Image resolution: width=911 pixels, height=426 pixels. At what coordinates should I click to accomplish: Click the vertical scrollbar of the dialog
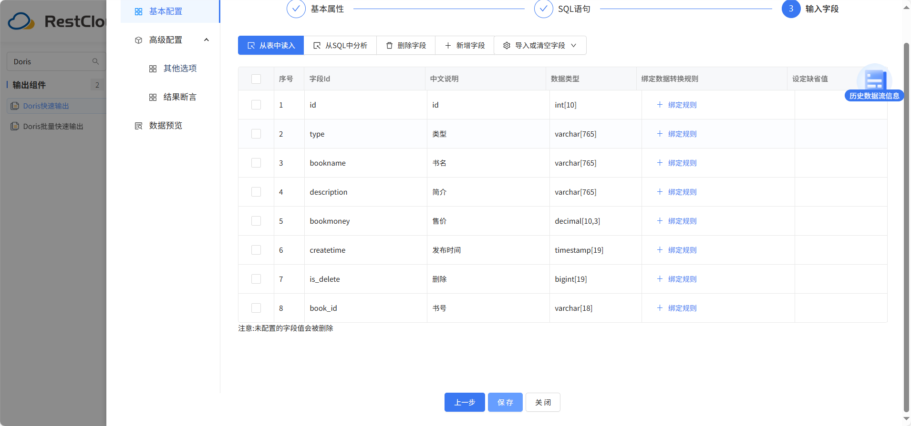(906, 228)
